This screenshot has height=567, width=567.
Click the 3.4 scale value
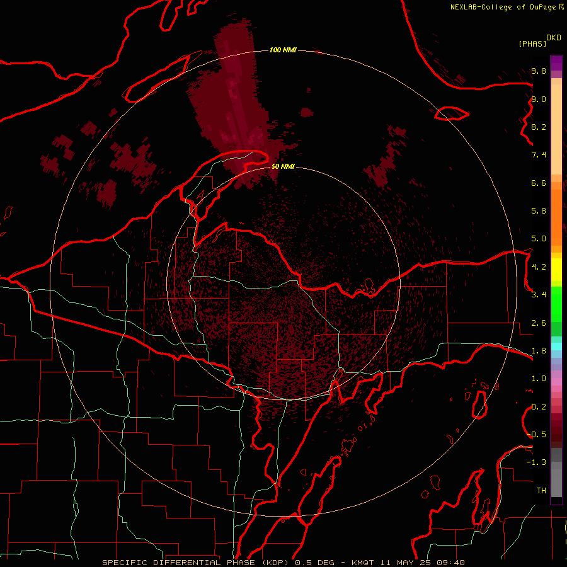tap(539, 295)
